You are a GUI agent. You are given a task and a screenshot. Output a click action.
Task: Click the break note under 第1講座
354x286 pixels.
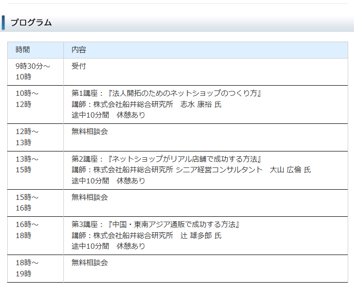[x=108, y=115]
